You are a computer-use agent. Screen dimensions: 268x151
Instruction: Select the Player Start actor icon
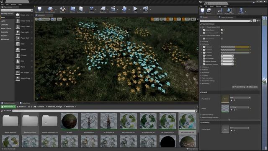point(18,38)
